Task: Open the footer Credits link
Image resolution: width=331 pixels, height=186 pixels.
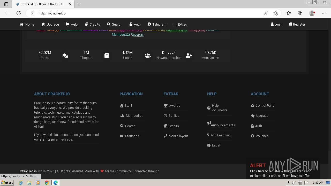Action: tap(171, 126)
